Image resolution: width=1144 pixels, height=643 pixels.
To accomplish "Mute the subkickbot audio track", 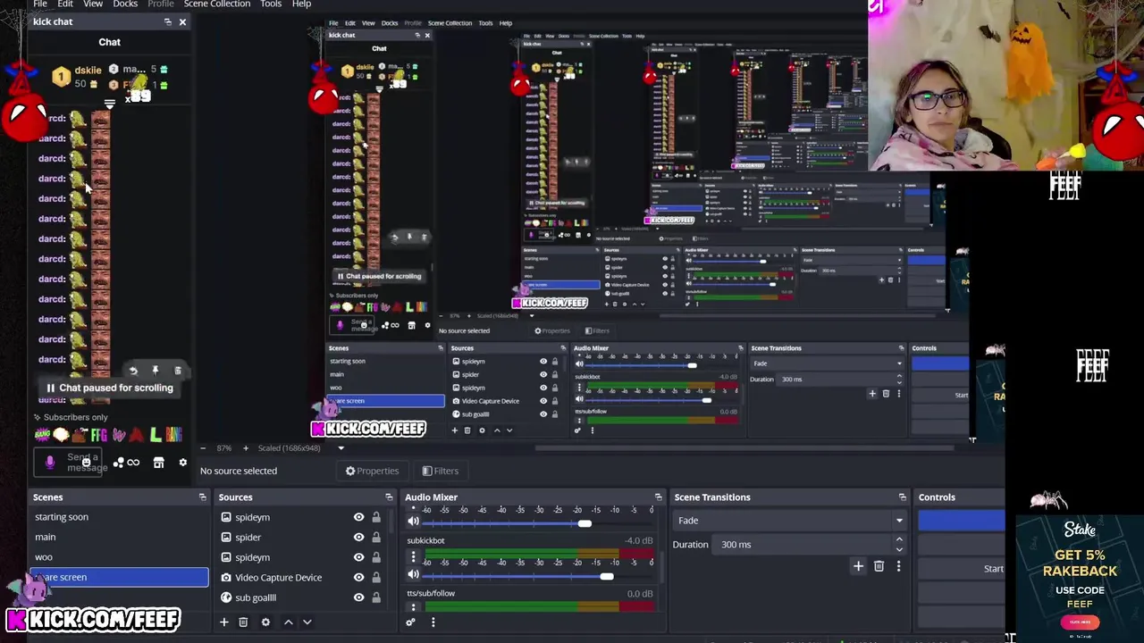I will point(413,574).
